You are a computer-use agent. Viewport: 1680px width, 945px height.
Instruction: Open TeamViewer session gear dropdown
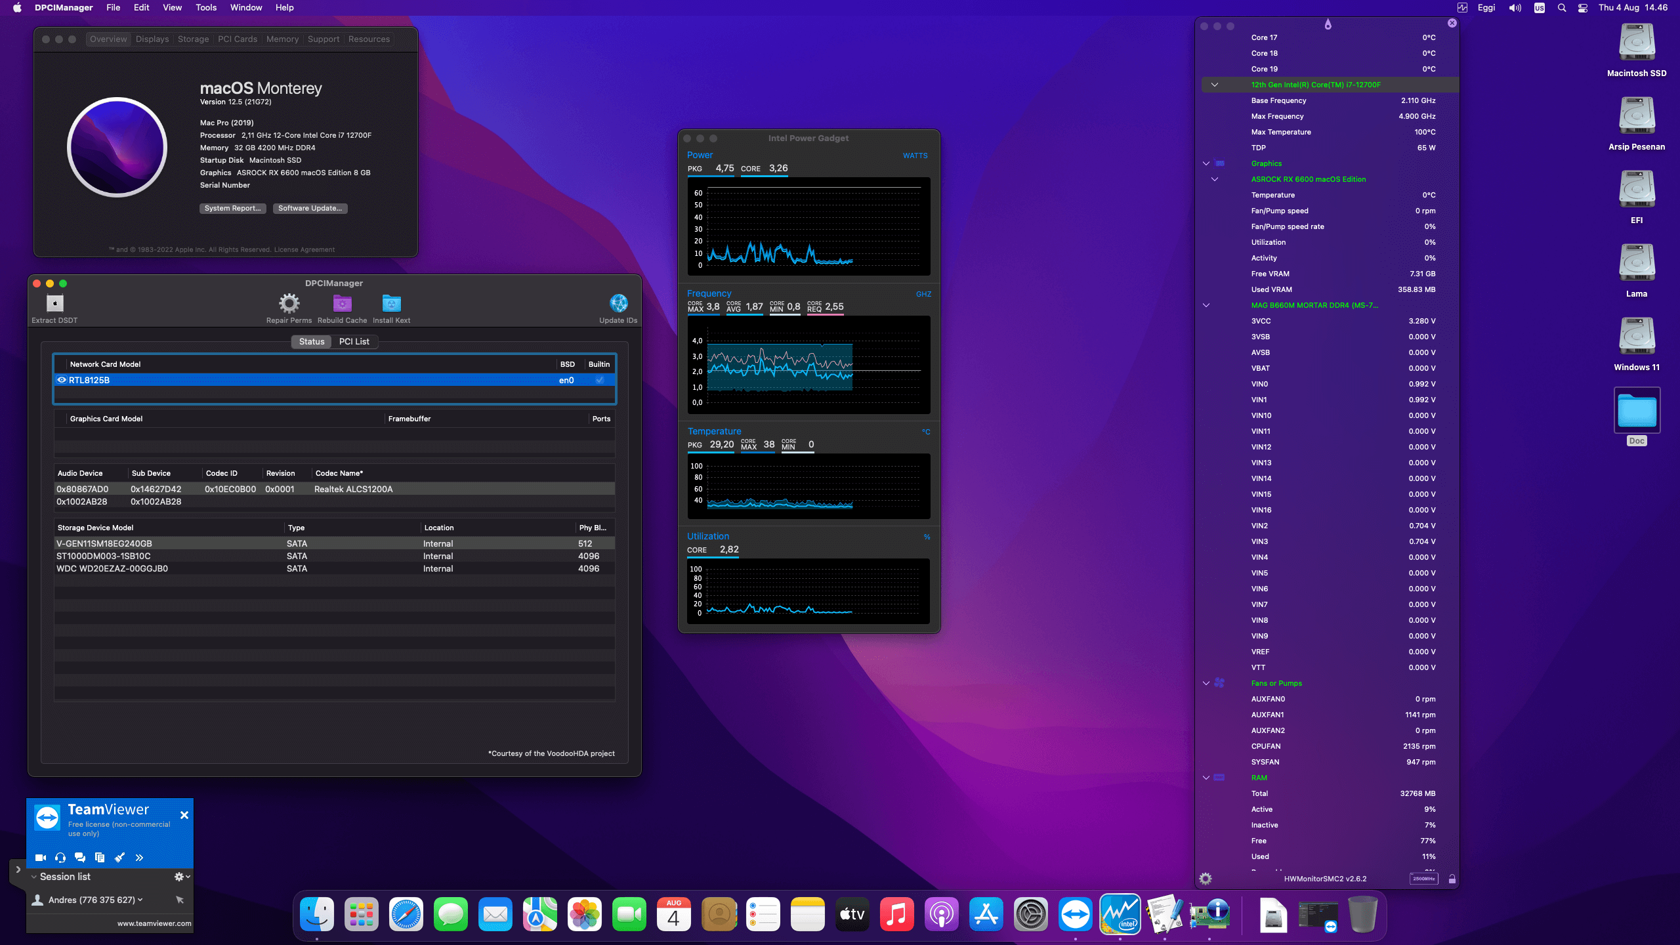click(182, 877)
